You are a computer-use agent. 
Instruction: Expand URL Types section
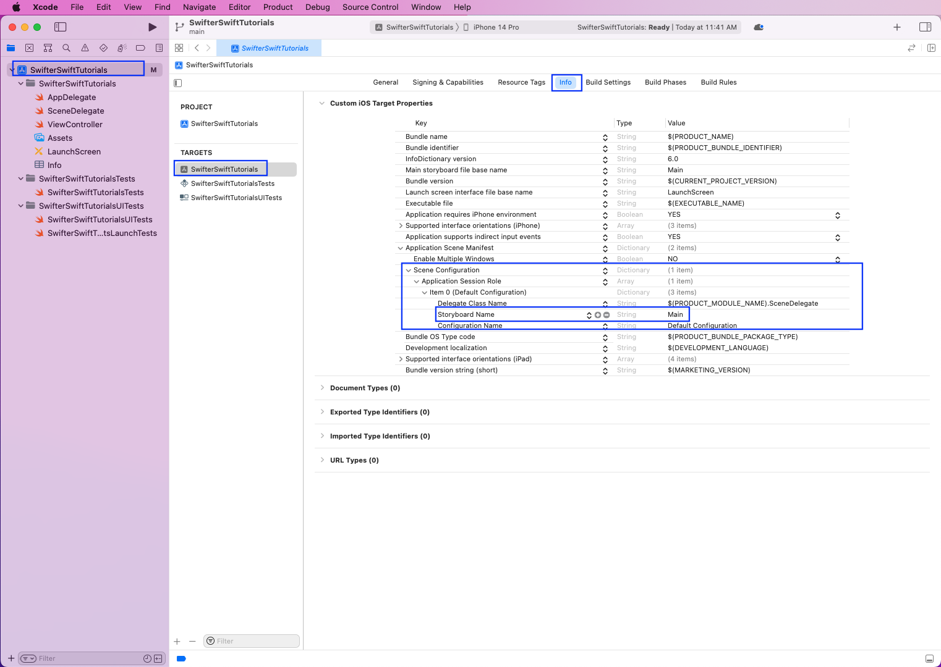click(x=322, y=460)
